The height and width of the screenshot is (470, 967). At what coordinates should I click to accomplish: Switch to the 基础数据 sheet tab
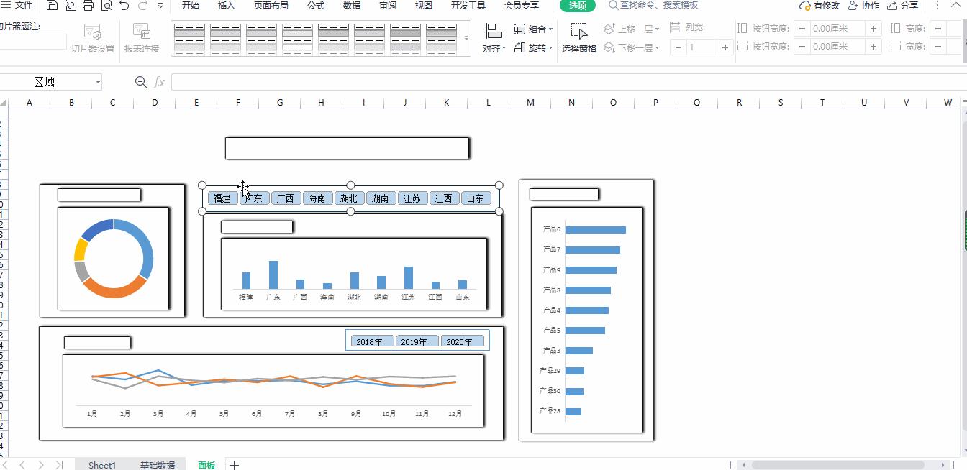pos(158,465)
